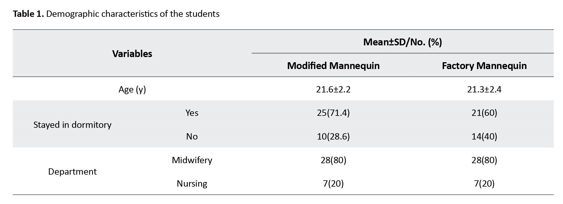Select Midwifery value under Modified Mannequin

point(333,160)
